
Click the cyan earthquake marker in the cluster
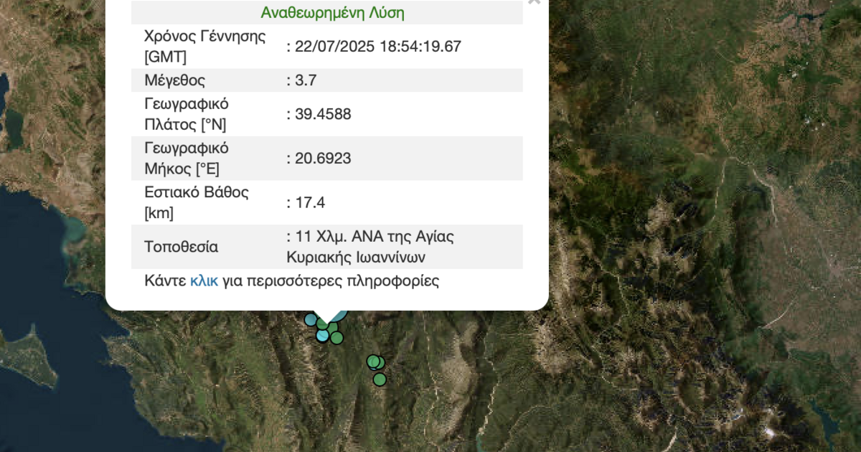point(322,336)
